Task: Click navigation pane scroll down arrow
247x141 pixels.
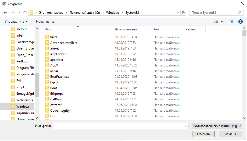Action: click(x=37, y=118)
